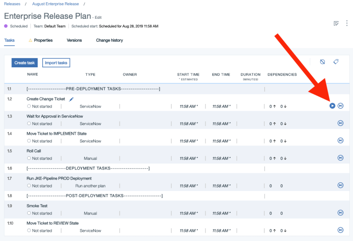The image size is (353, 241).
Task: Skip the Run JKE-Pipeline PROD Deployment task
Action: click(341, 185)
